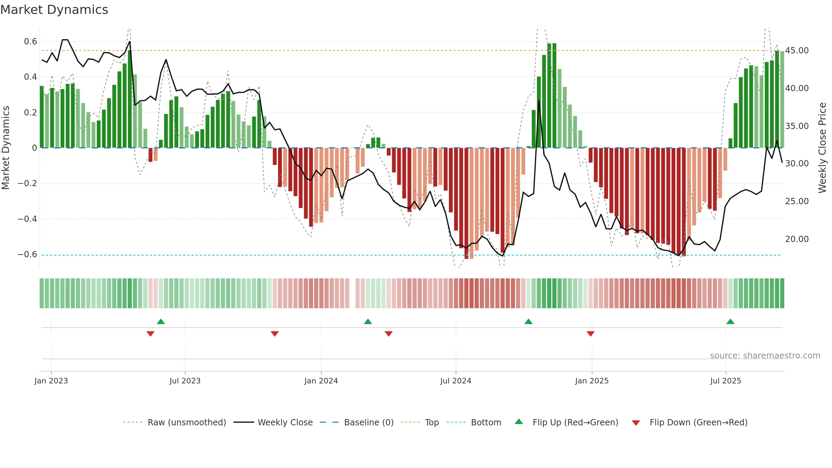Click the Jul 2024 axis label

click(456, 381)
